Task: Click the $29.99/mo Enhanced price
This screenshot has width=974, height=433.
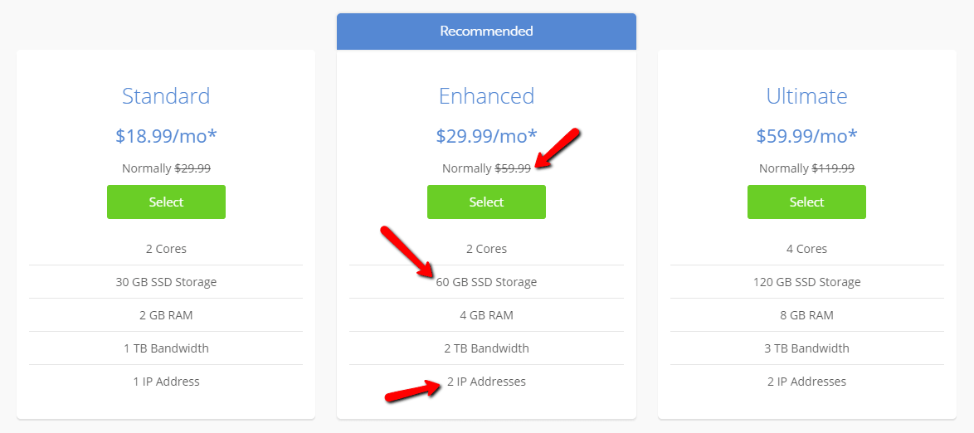Action: 486,135
